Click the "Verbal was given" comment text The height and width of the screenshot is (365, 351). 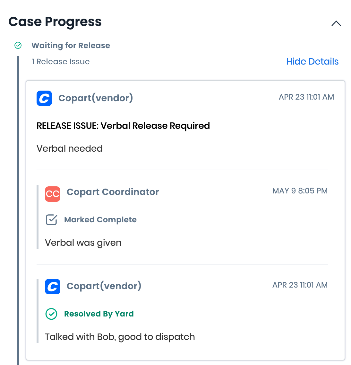coord(83,243)
